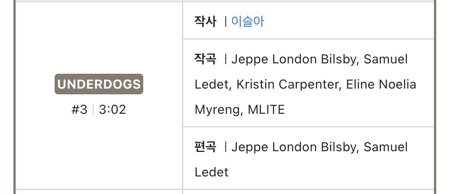The image size is (450, 194).
Task: Click the word Ledet in 작곡 row
Action: [211, 84]
